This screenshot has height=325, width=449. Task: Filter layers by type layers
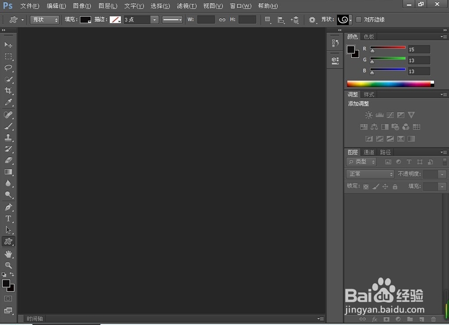coord(409,162)
